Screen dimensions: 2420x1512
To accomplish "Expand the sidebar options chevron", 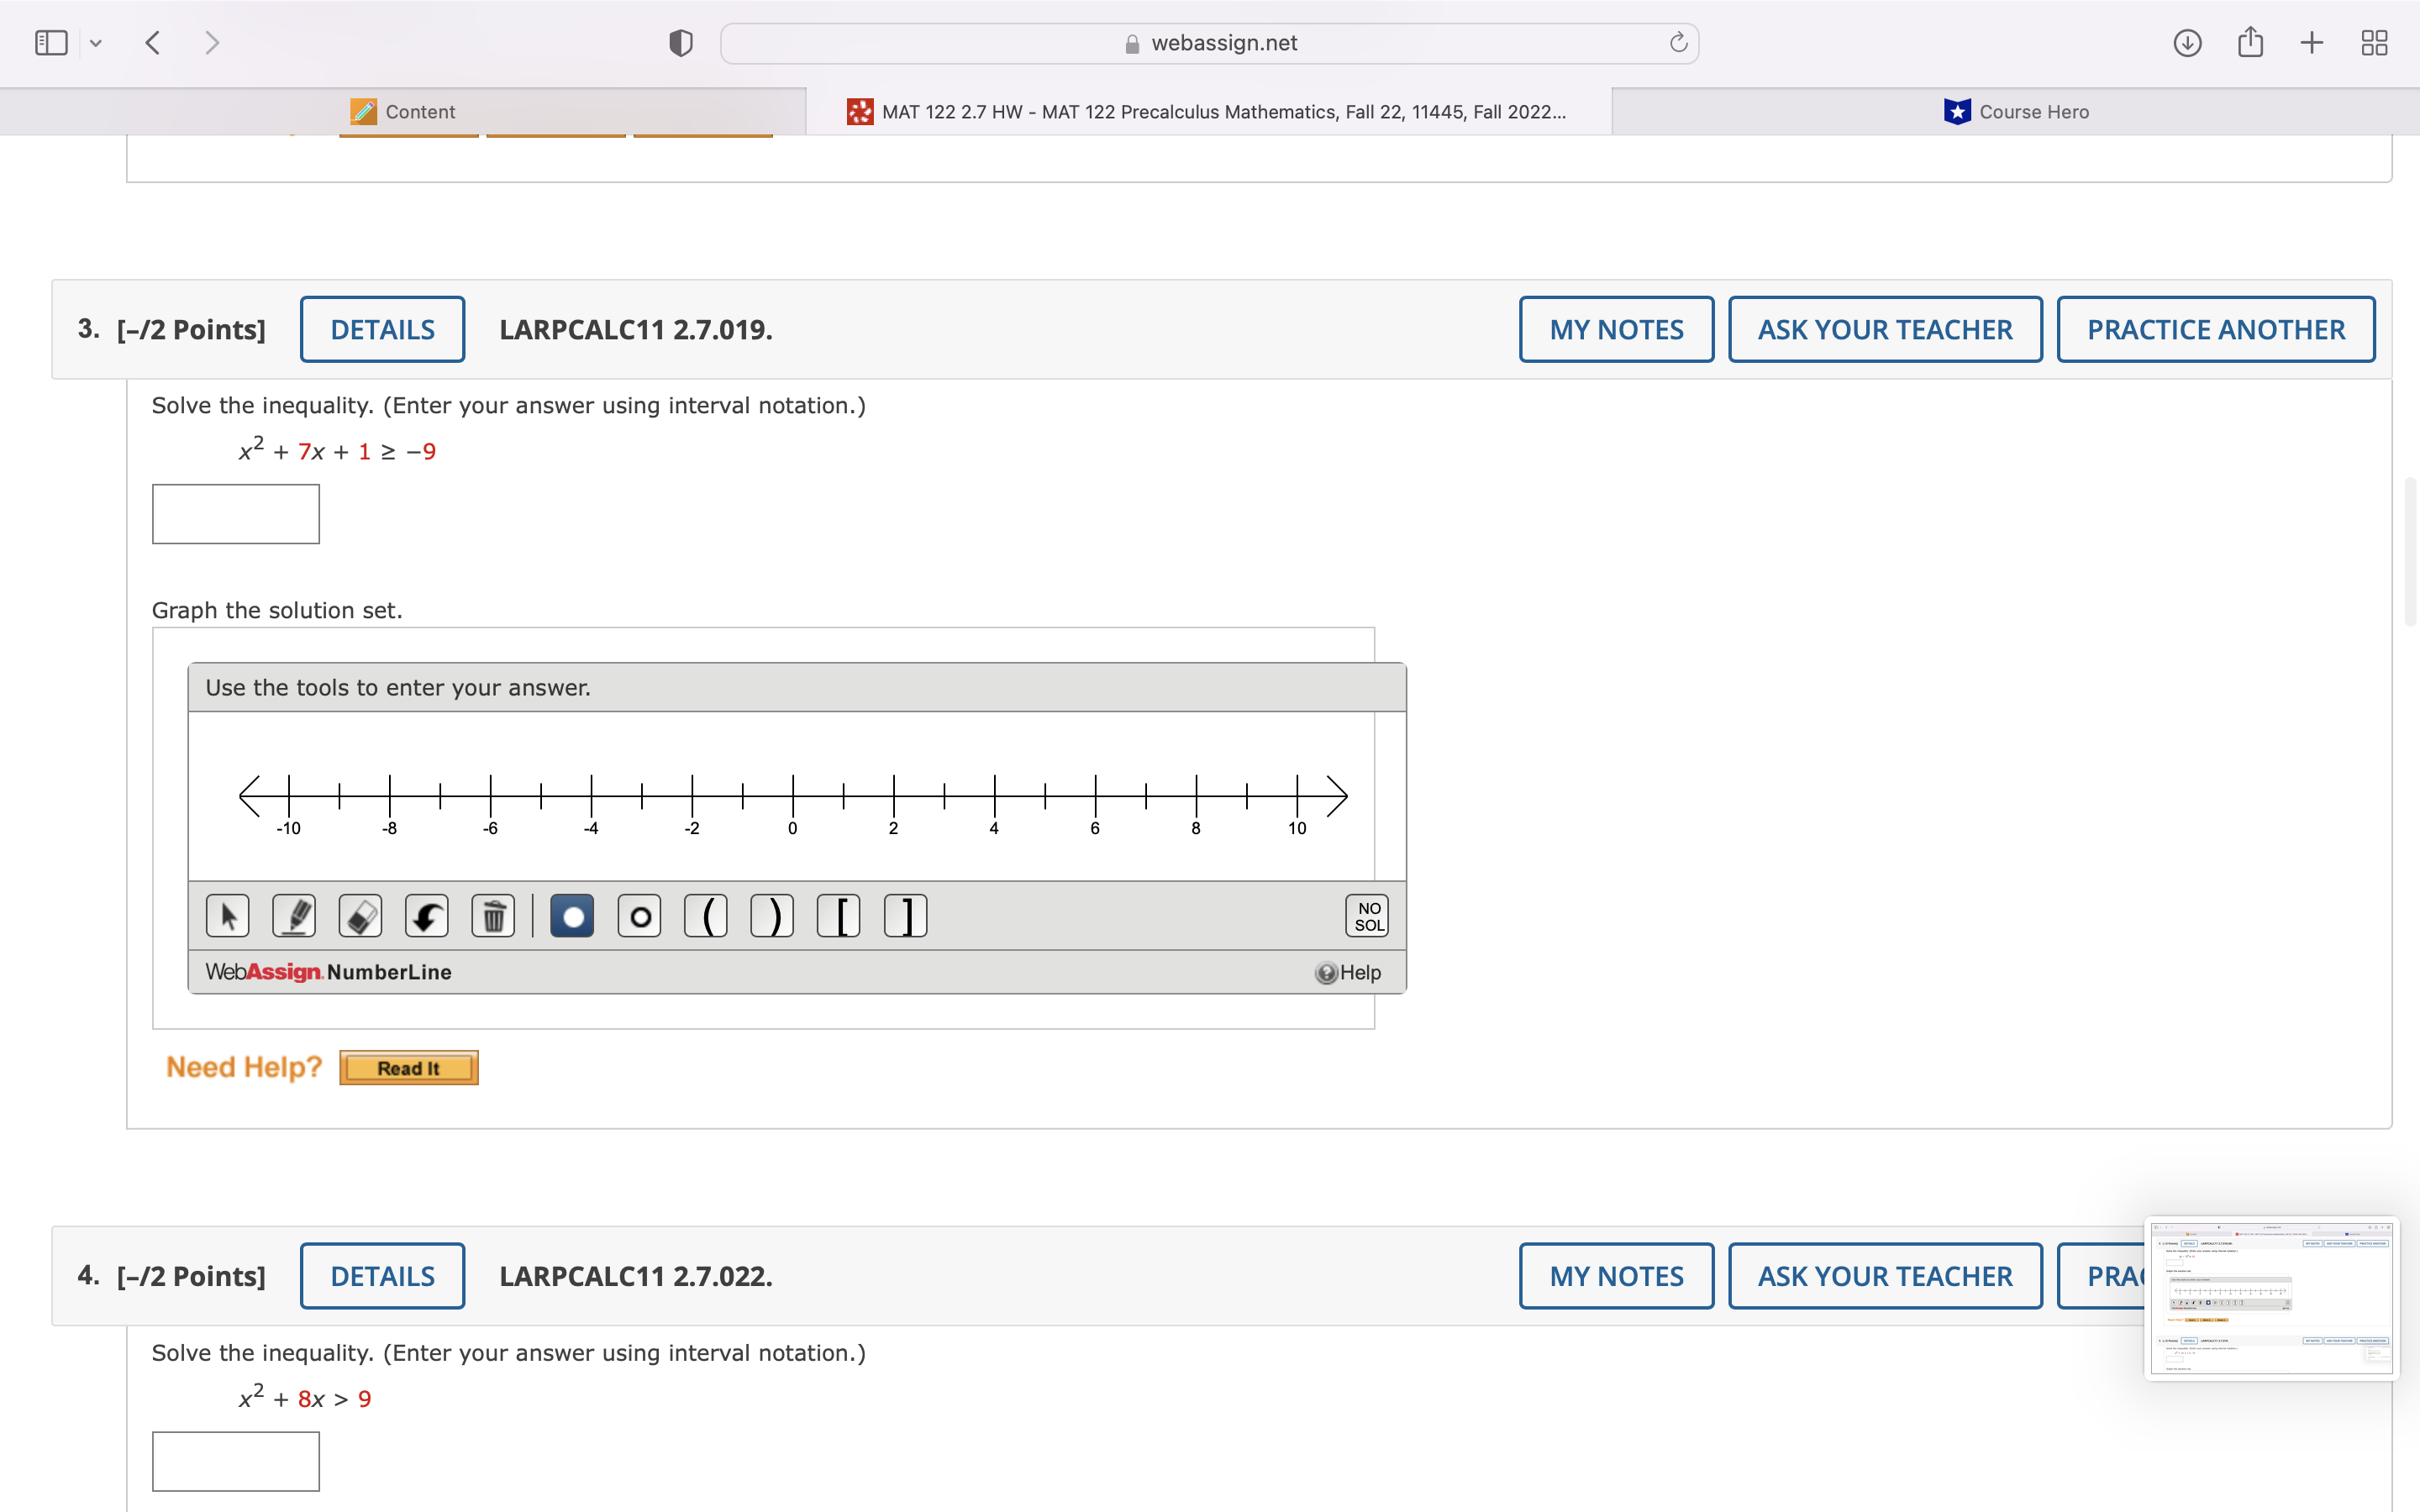I will (x=96, y=42).
